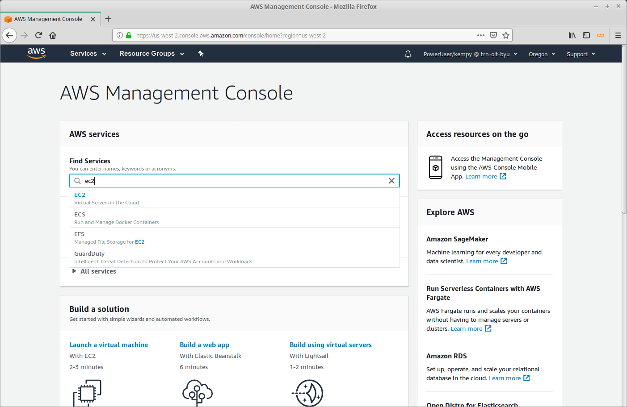Click the mobile phone app icon
627x407 pixels.
[x=436, y=167]
